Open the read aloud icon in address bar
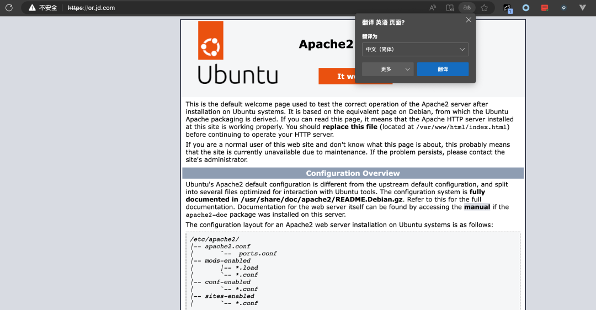 433,8
